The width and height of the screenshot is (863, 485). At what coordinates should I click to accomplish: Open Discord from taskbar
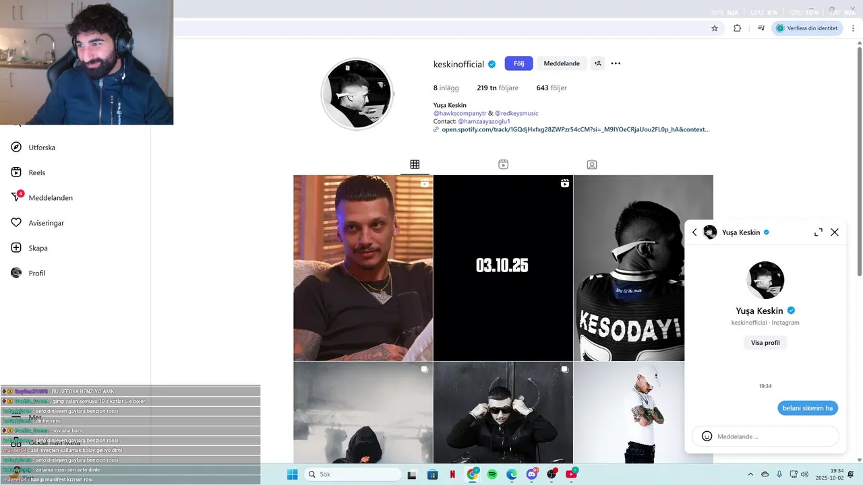532,474
